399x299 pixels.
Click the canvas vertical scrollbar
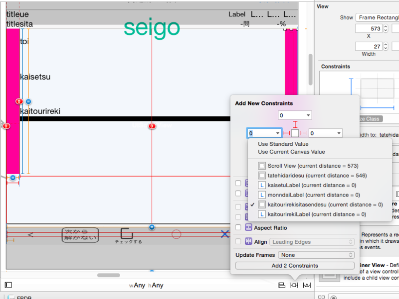(x=310, y=69)
